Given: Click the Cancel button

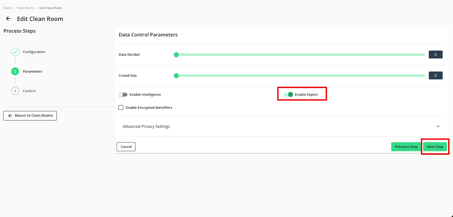Looking at the screenshot, I should tap(126, 147).
